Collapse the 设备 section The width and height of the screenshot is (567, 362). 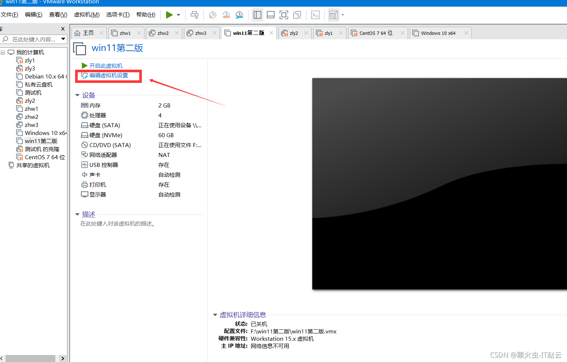(x=77, y=95)
